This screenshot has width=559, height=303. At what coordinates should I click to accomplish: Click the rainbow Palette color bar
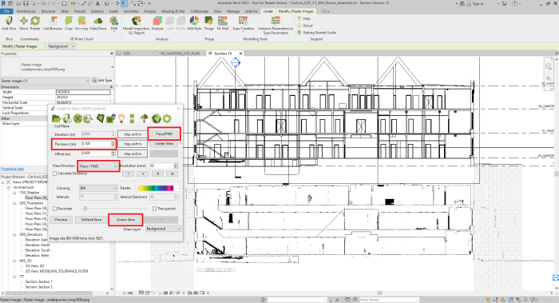coord(155,188)
